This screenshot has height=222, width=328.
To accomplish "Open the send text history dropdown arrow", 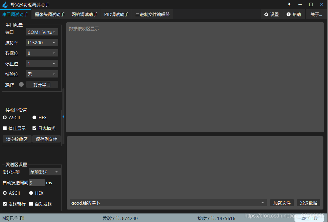I will click(x=263, y=203).
